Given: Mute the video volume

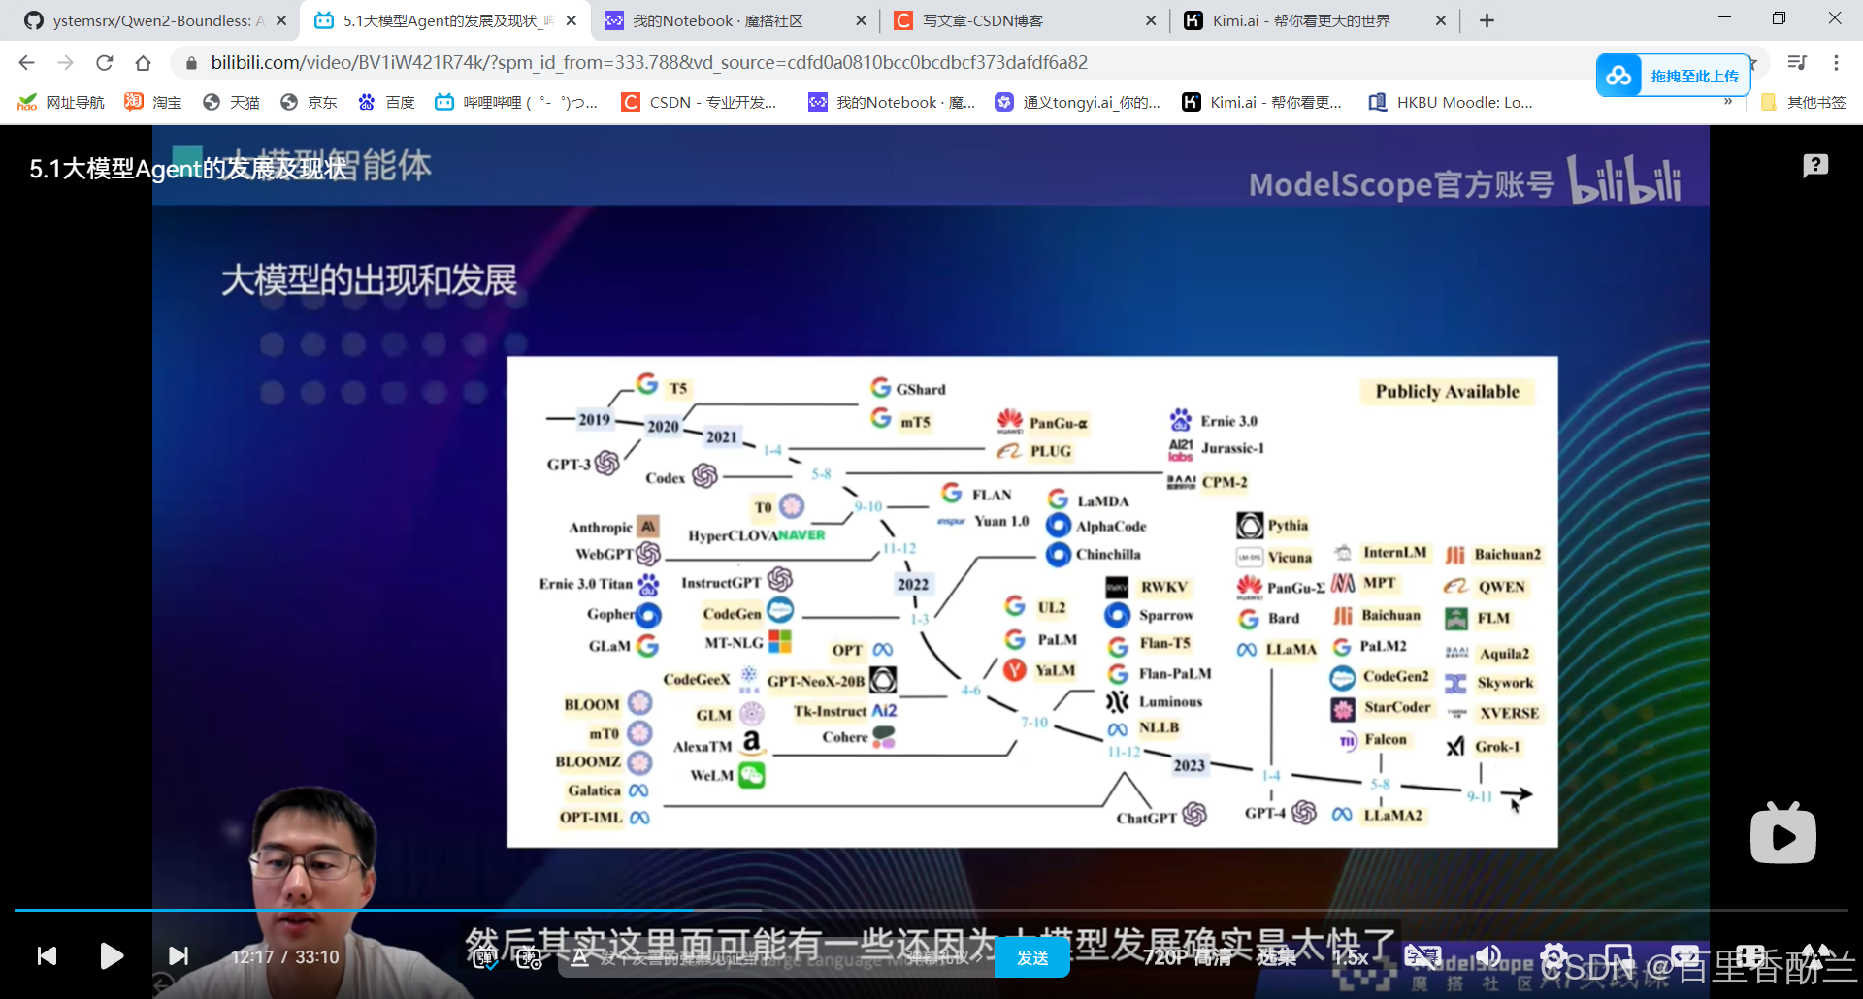Looking at the screenshot, I should 1488,956.
